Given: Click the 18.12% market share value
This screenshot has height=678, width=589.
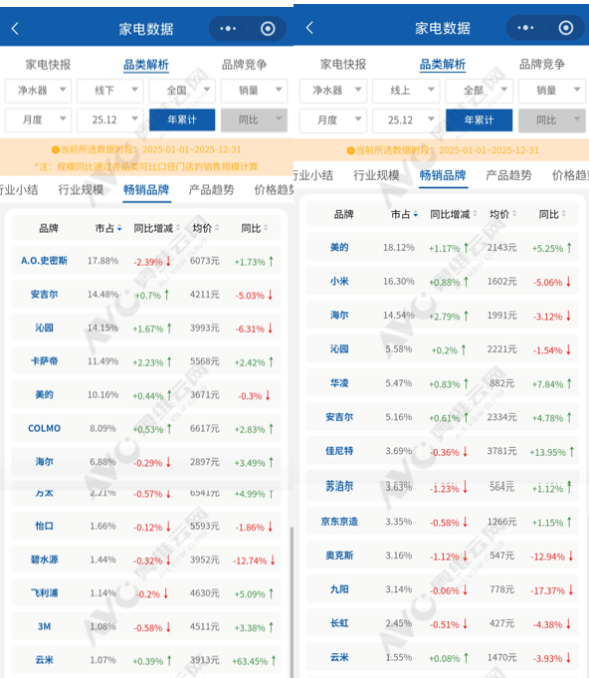Looking at the screenshot, I should [x=398, y=247].
